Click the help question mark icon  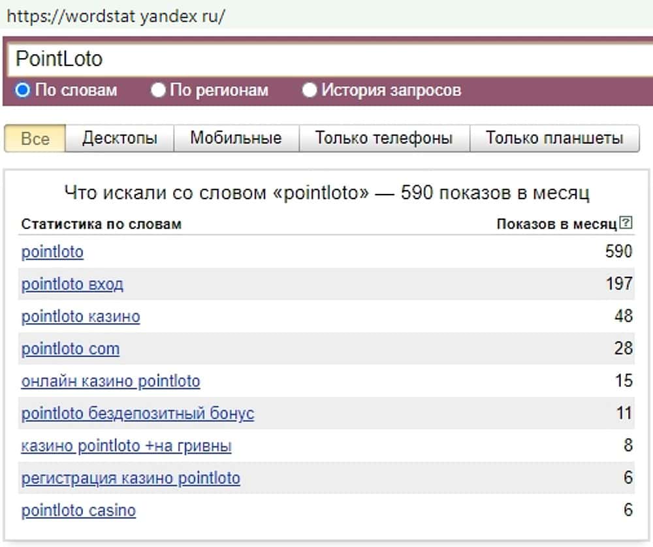[627, 224]
